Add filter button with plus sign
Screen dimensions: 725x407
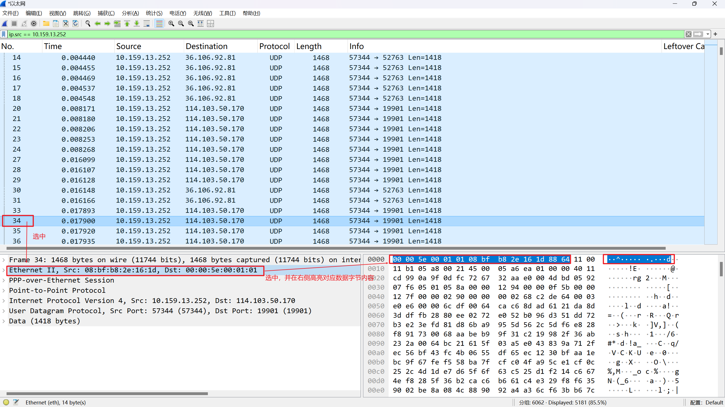coord(715,34)
